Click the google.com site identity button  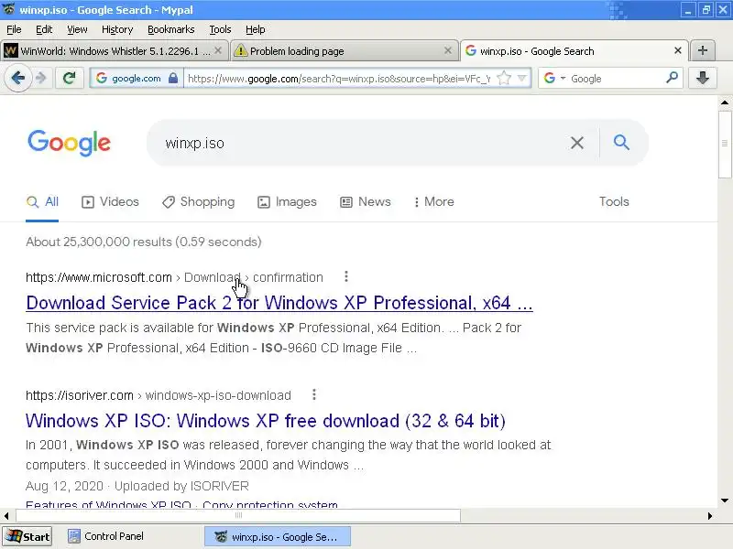pos(136,78)
